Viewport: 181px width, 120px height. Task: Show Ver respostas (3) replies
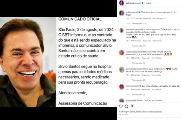(x=138, y=63)
